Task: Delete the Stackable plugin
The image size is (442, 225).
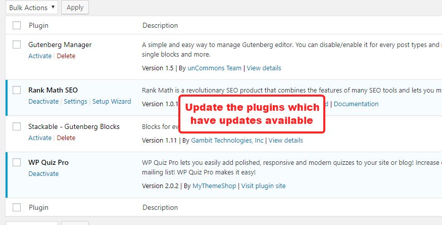Action: [66, 138]
